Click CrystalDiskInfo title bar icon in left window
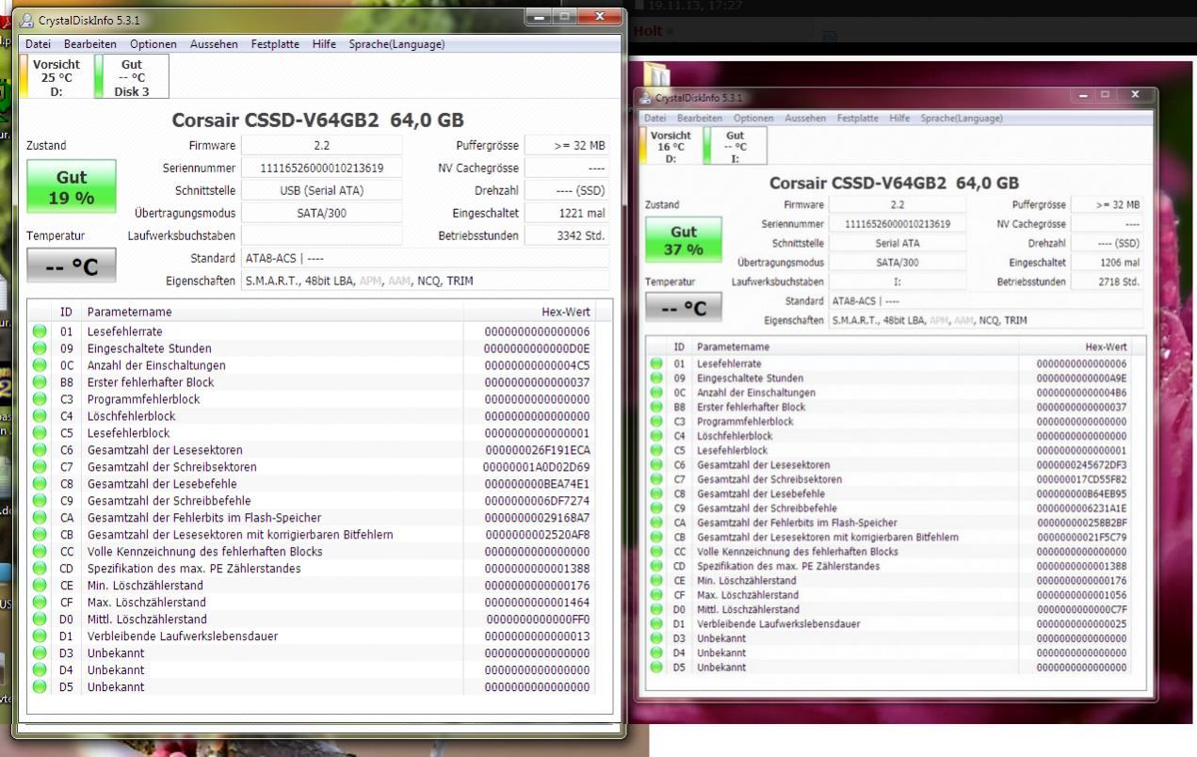 coord(26,20)
